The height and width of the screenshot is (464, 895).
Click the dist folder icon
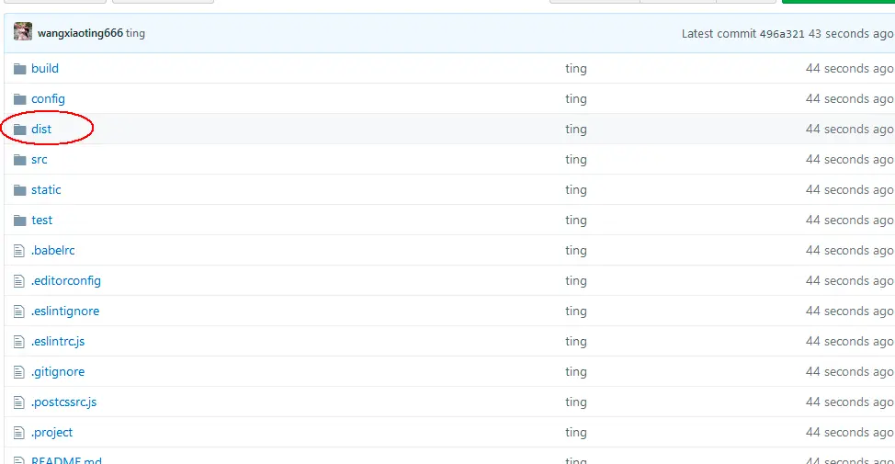[x=20, y=130]
